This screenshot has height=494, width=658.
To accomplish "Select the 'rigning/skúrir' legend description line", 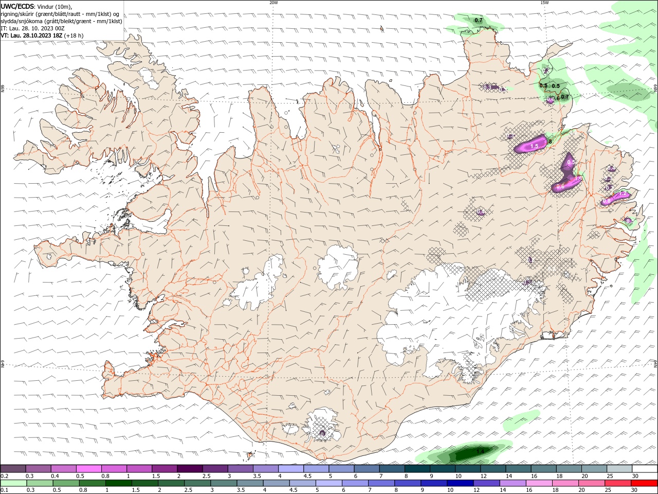I will coord(60,14).
